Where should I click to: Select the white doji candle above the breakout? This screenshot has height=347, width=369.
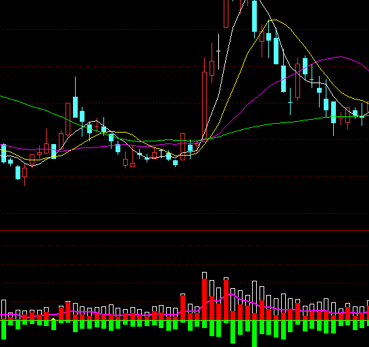click(218, 51)
